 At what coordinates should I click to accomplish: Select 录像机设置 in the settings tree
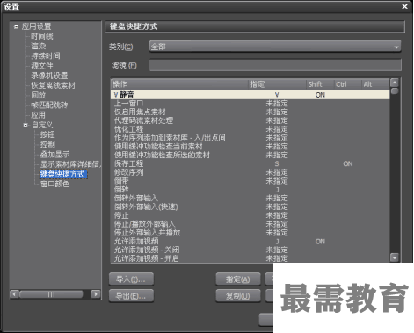tap(49, 76)
